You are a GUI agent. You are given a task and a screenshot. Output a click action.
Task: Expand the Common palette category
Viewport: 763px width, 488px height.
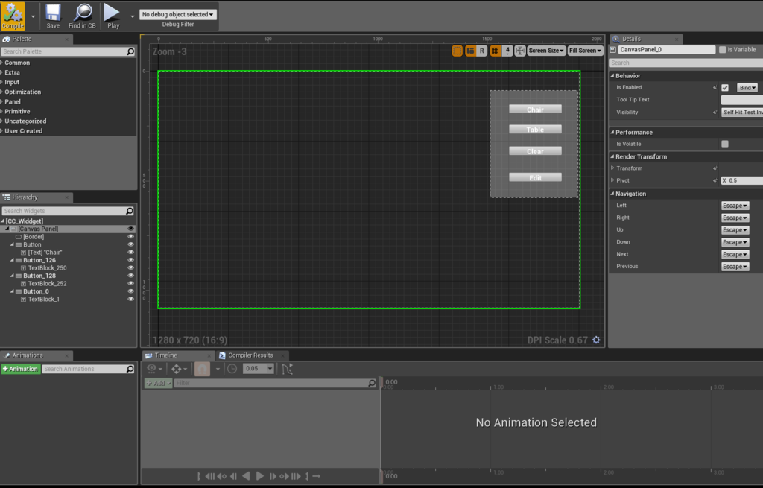point(16,63)
